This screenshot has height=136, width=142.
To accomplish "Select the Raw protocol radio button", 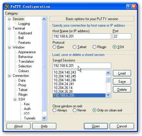I will click(54, 47).
